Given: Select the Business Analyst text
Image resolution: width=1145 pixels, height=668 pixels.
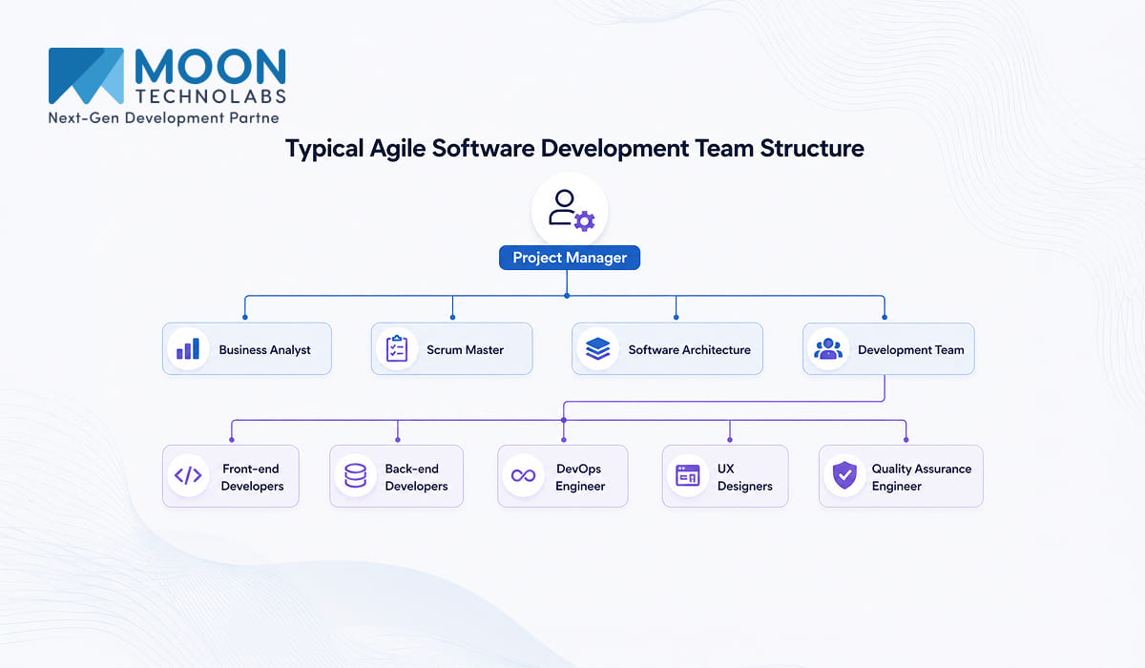Looking at the screenshot, I should (264, 350).
